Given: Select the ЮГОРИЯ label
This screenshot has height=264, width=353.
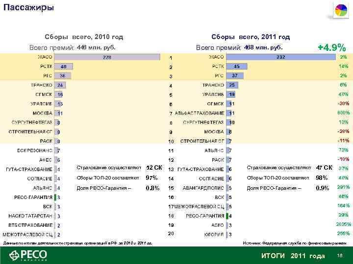Looking at the screenshot, I should [x=214, y=235].
